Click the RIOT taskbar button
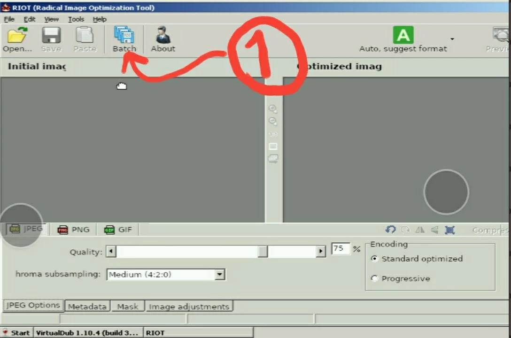 click(199, 333)
